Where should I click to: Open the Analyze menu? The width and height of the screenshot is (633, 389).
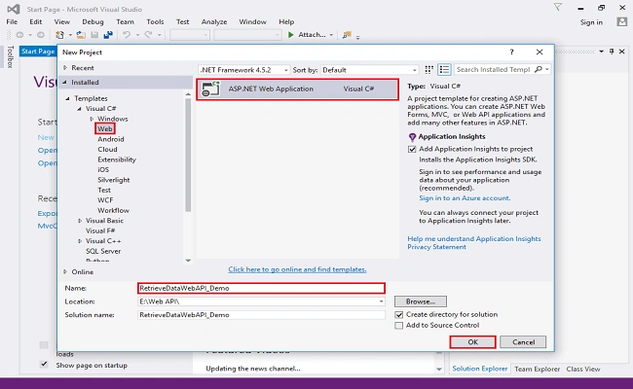tap(214, 21)
